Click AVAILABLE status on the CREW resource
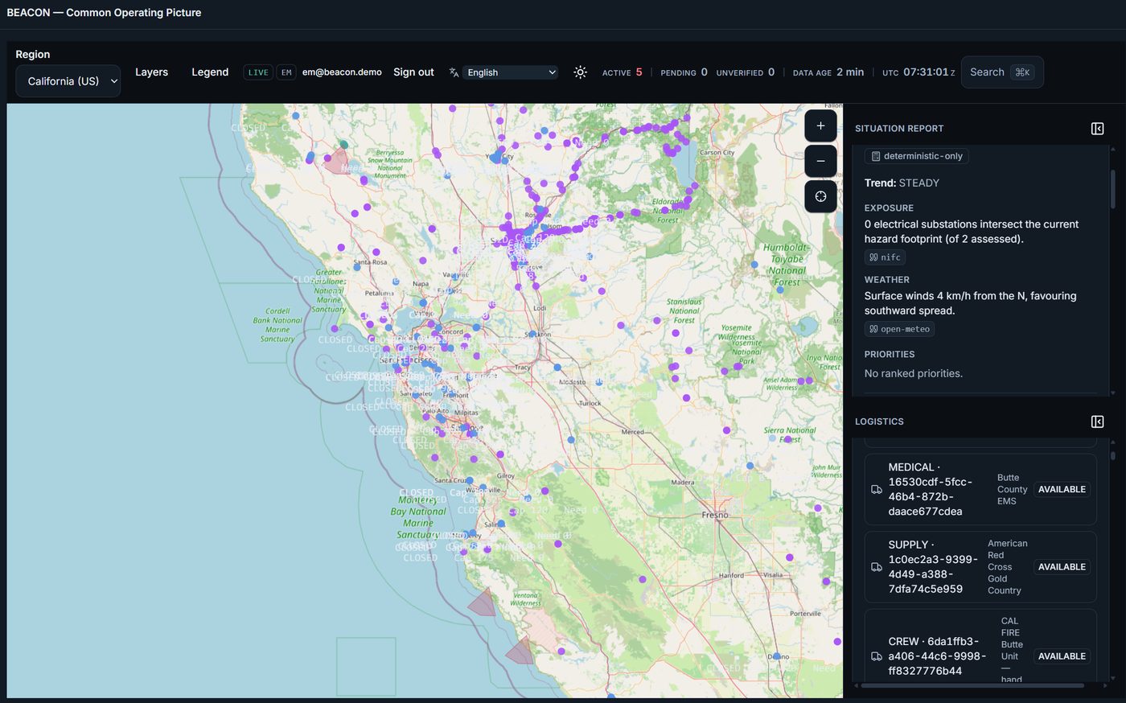 1062,656
